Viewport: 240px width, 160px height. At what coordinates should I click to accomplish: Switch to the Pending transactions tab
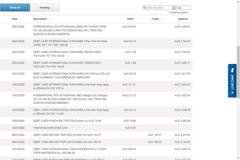[45, 8]
